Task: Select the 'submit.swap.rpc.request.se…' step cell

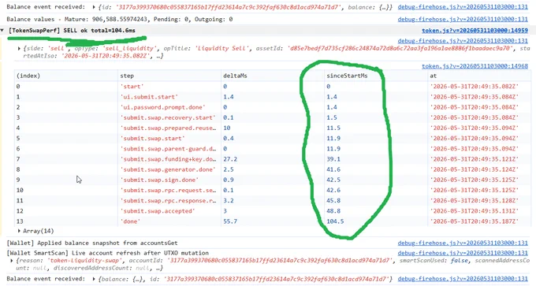Action: pyautogui.click(x=169, y=190)
